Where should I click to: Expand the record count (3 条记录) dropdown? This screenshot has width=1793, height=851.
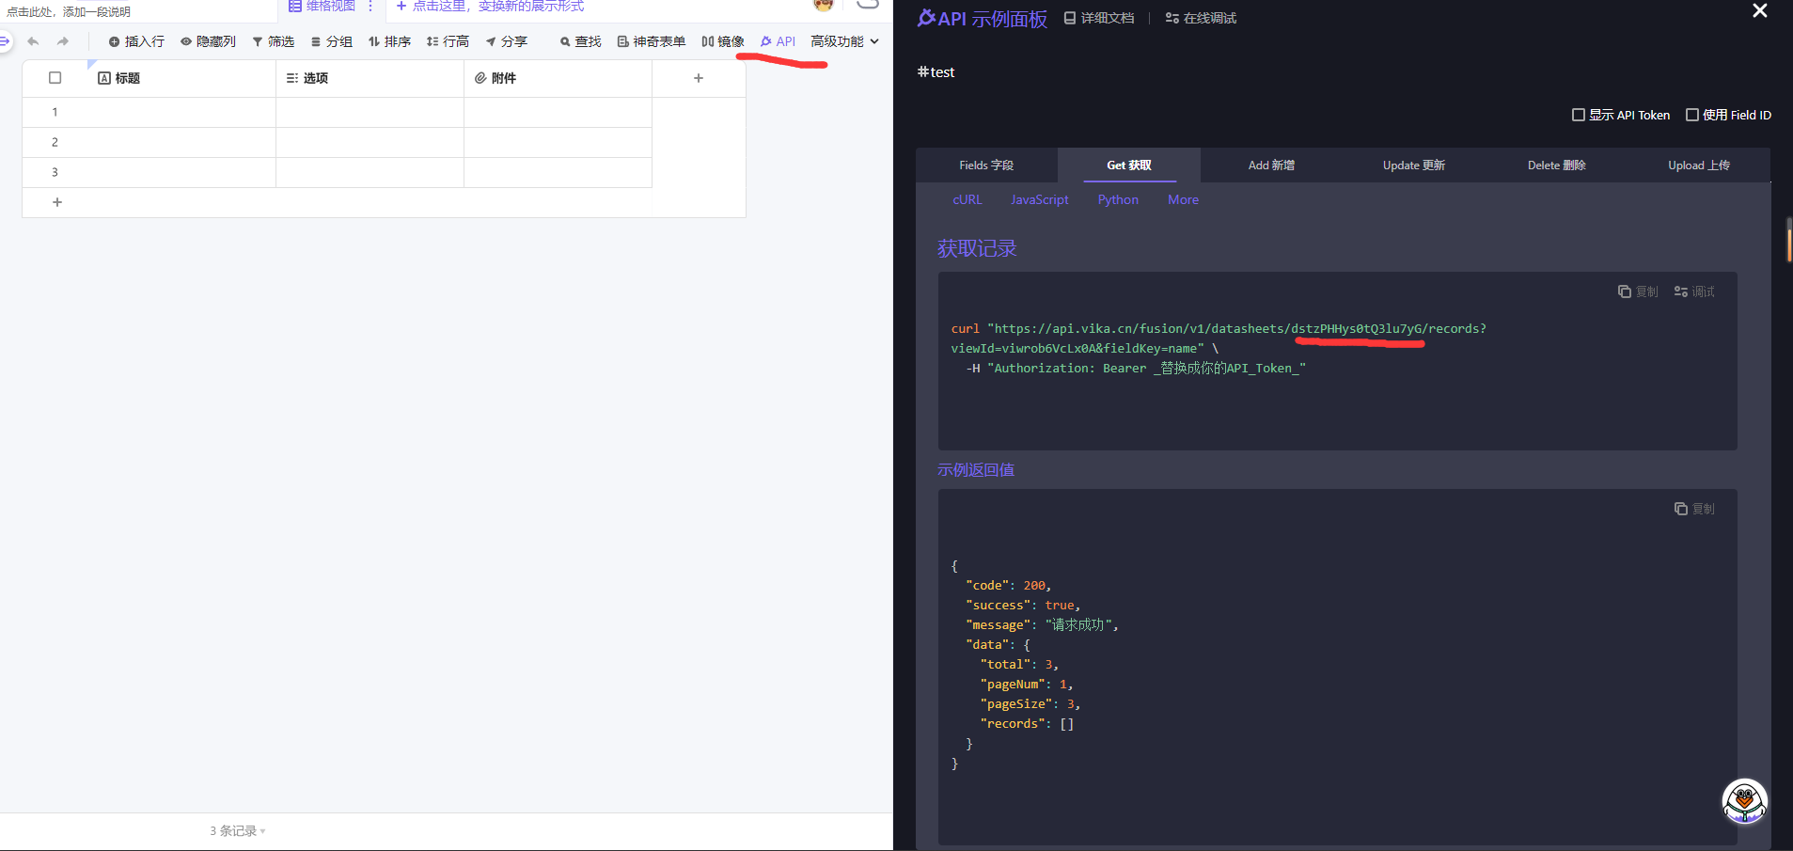click(238, 831)
